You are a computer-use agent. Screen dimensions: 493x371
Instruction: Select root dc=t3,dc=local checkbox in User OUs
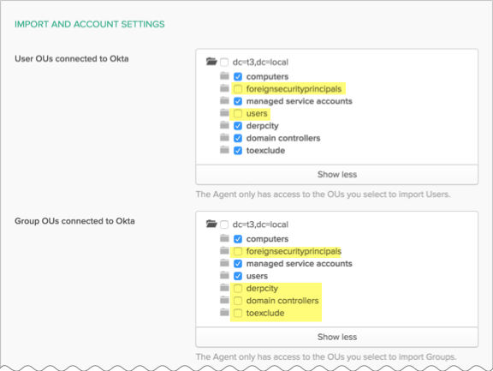[x=224, y=63]
